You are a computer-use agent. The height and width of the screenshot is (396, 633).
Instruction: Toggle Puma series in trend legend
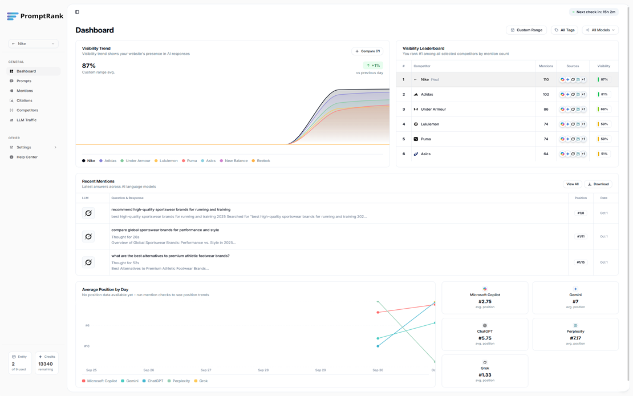[x=189, y=161]
